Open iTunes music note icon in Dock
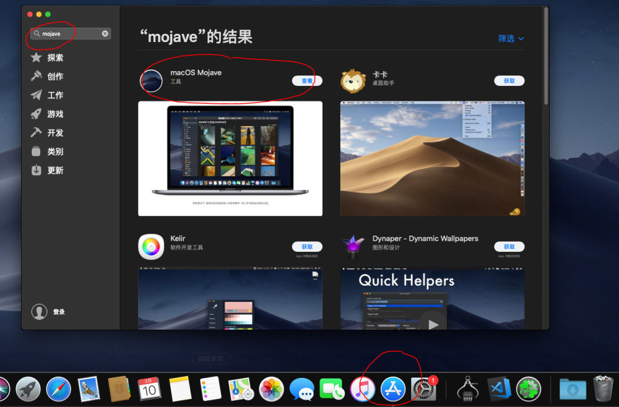 [362, 389]
